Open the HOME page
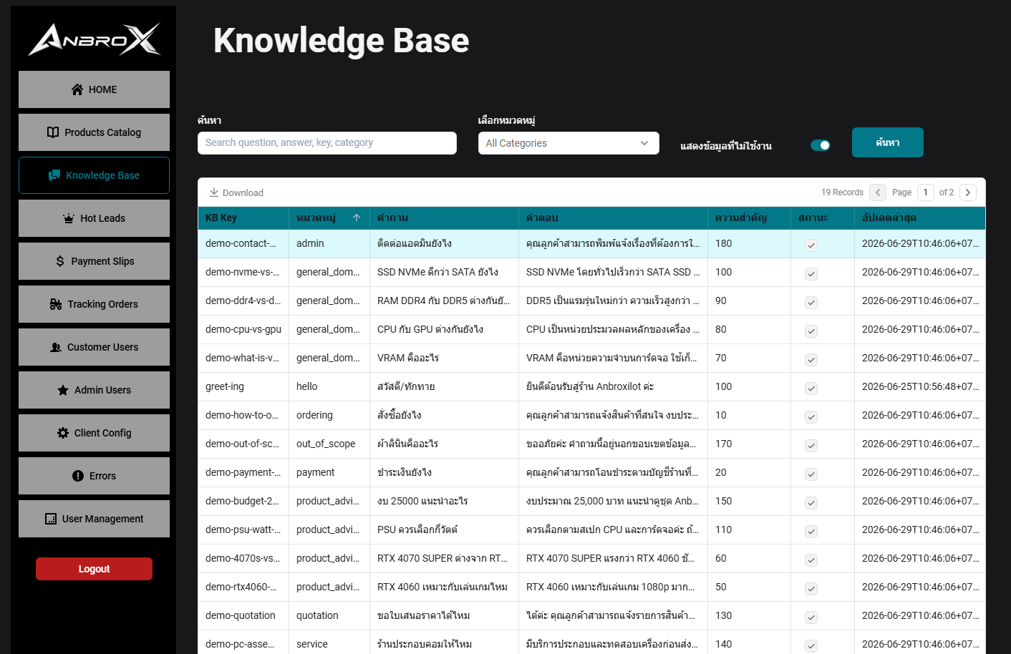This screenshot has width=1011, height=654. click(94, 89)
